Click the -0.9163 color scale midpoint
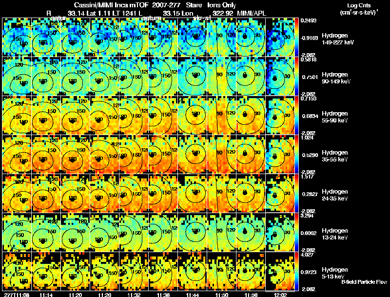This screenshot has height=297, width=390. pos(309,38)
